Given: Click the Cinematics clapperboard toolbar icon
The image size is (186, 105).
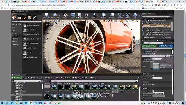Looking at the screenshot, I should click(120, 15).
